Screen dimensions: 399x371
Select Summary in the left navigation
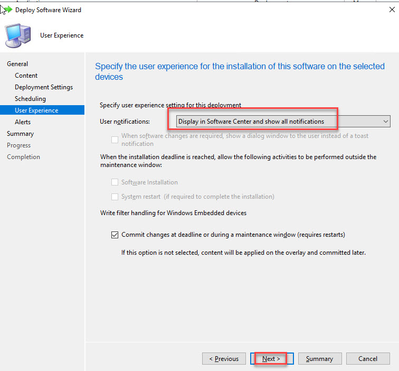[x=20, y=134]
